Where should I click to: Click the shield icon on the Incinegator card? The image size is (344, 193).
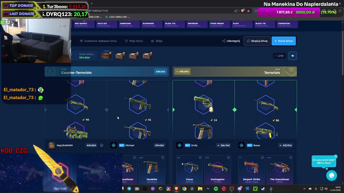tap(228, 158)
